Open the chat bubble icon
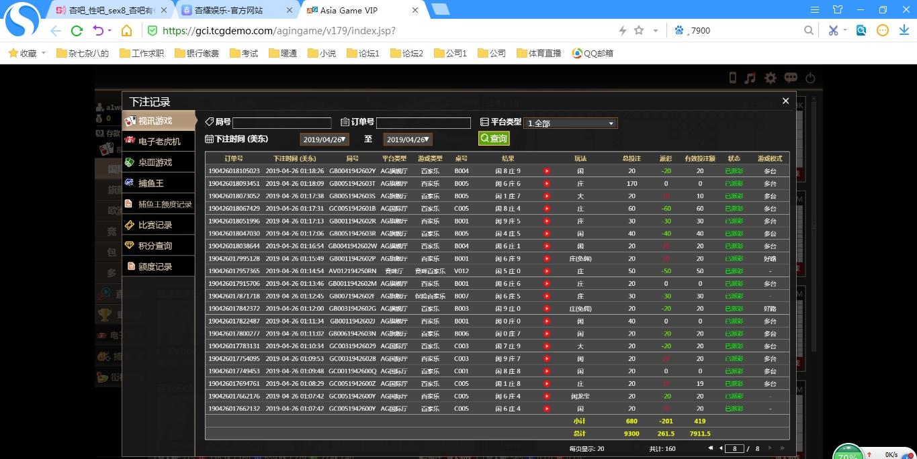Image resolution: width=917 pixels, height=459 pixels. [791, 78]
